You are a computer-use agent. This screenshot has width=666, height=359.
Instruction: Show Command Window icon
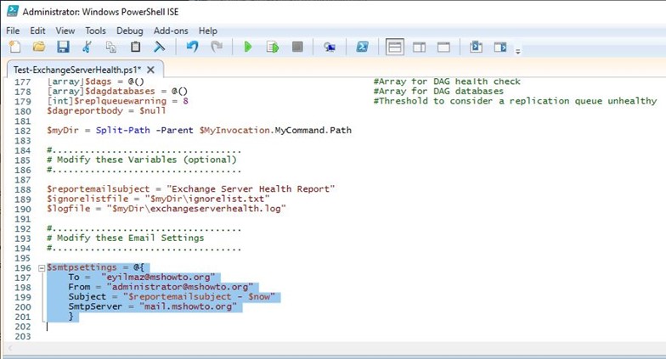(x=476, y=47)
